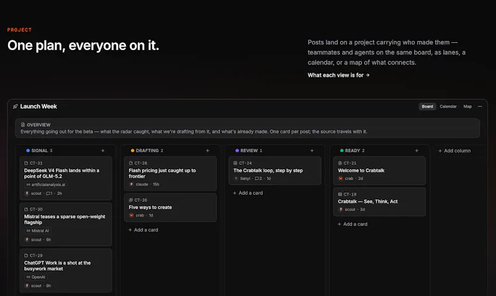The height and width of the screenshot is (296, 496).
Task: Click the page icon next to CT-29
Action: click(26, 255)
